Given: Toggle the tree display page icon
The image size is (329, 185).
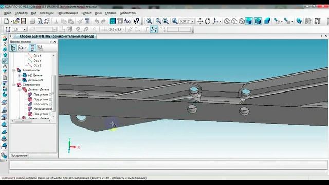Looking at the screenshot, I should [32, 48].
